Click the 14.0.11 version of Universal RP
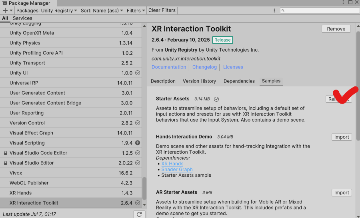 [125, 83]
